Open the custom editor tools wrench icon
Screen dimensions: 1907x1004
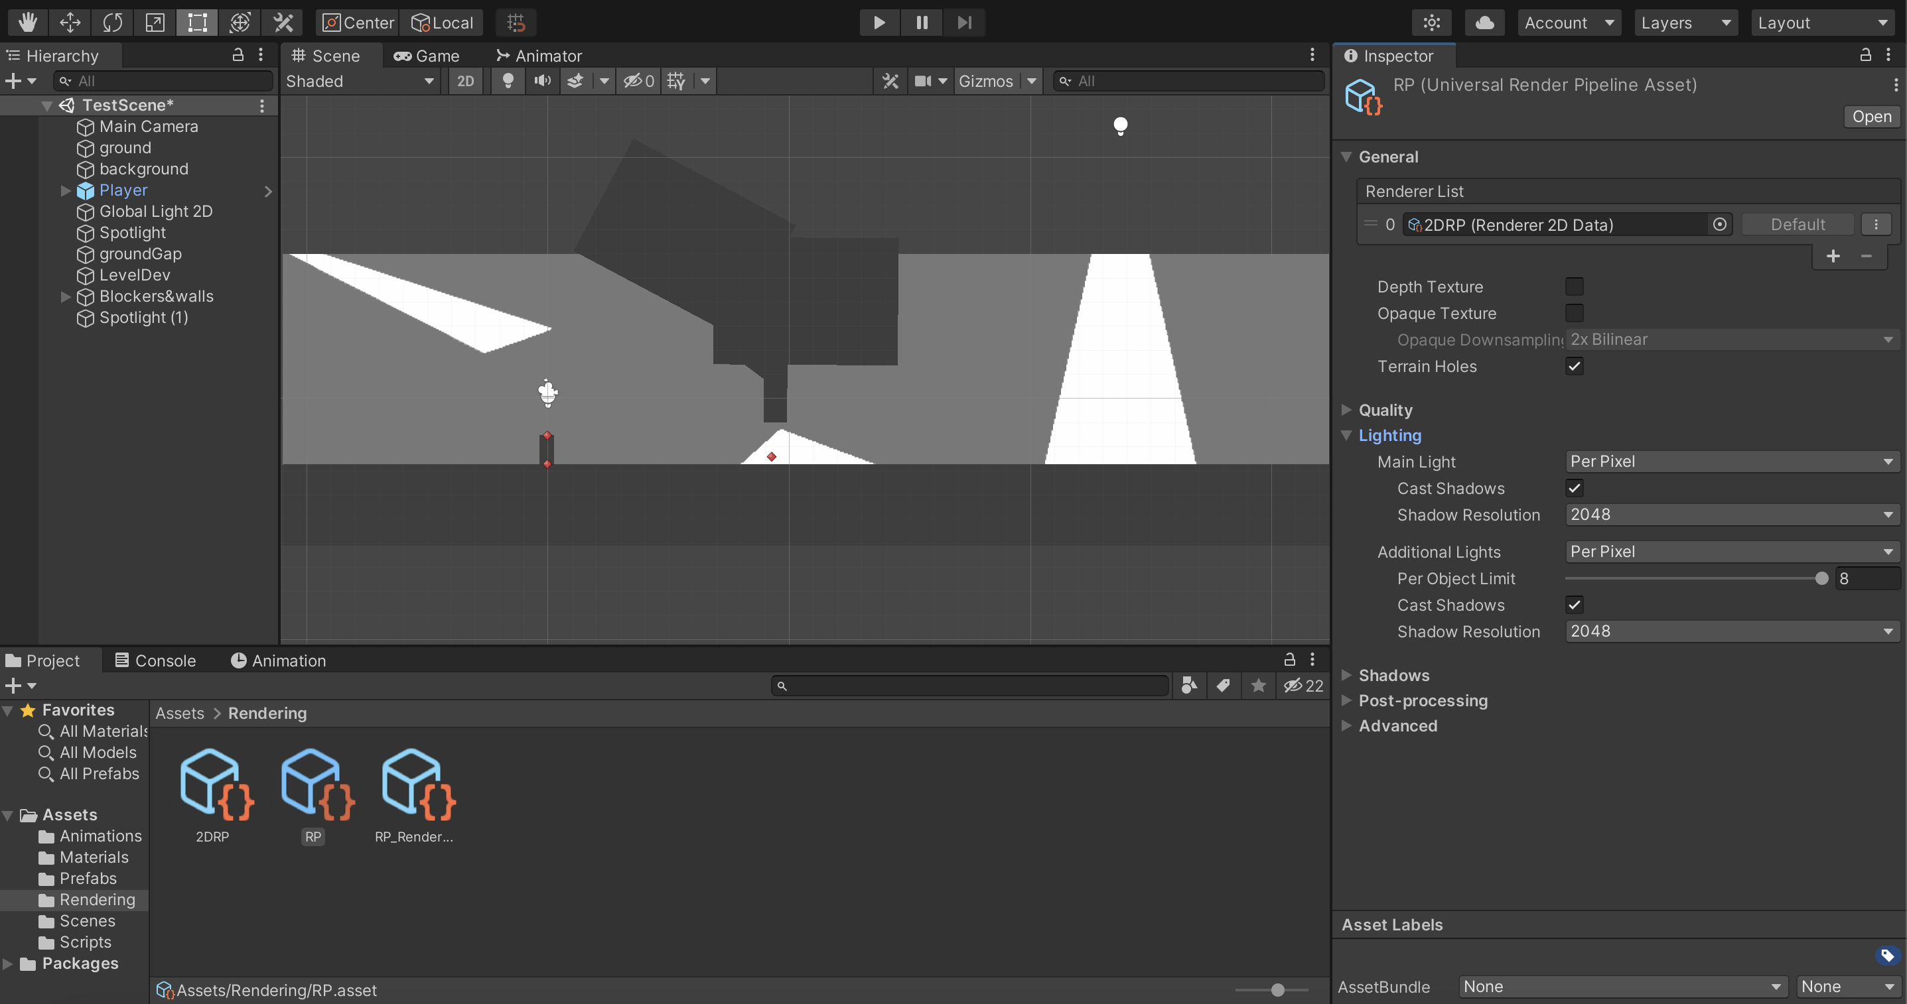283,22
